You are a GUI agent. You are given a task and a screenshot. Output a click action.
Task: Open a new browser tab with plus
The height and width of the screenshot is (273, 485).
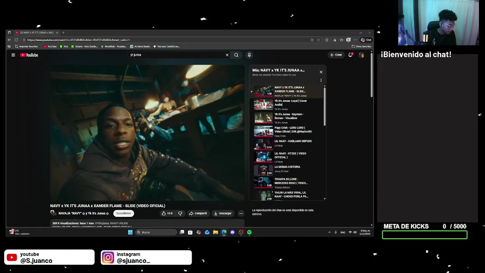pyautogui.click(x=63, y=33)
